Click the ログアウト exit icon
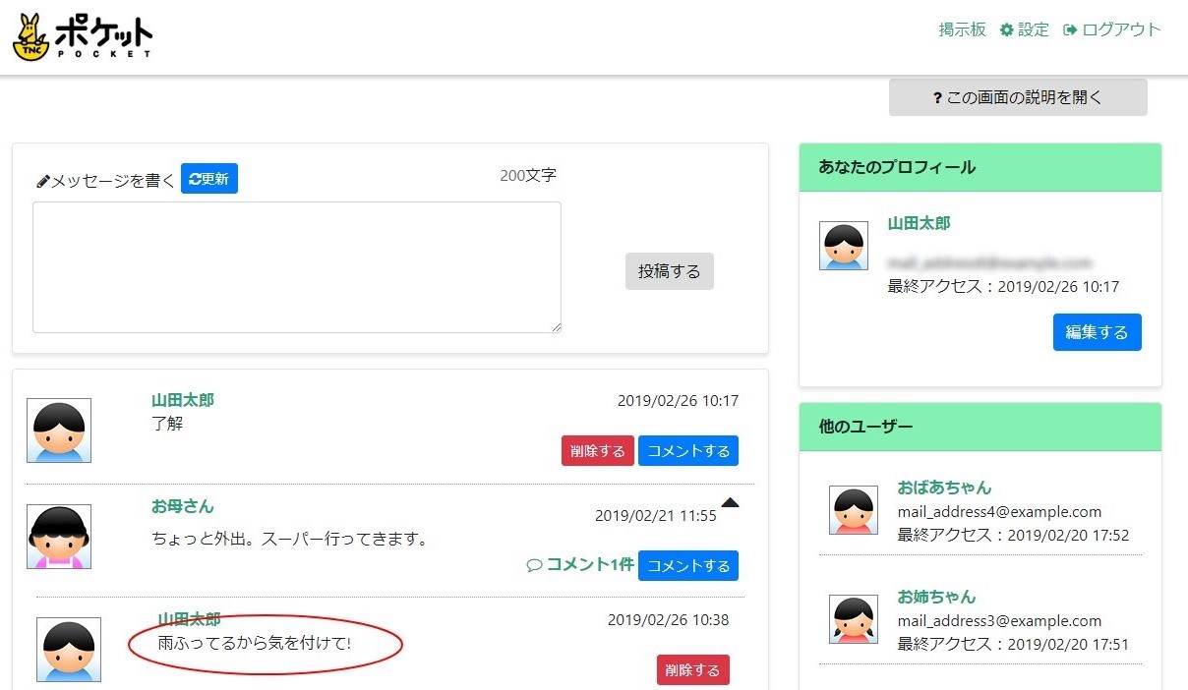1188x690 pixels. pos(1069,29)
